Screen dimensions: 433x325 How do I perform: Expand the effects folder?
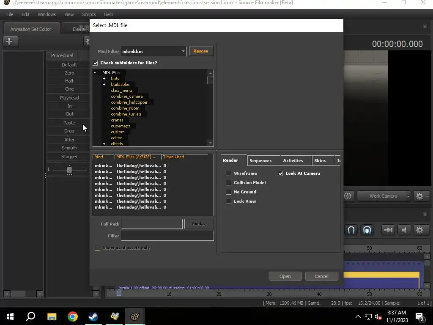tap(104, 144)
